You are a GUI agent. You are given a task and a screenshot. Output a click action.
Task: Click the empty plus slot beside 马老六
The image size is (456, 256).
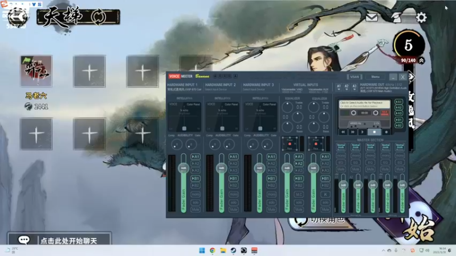89,72
